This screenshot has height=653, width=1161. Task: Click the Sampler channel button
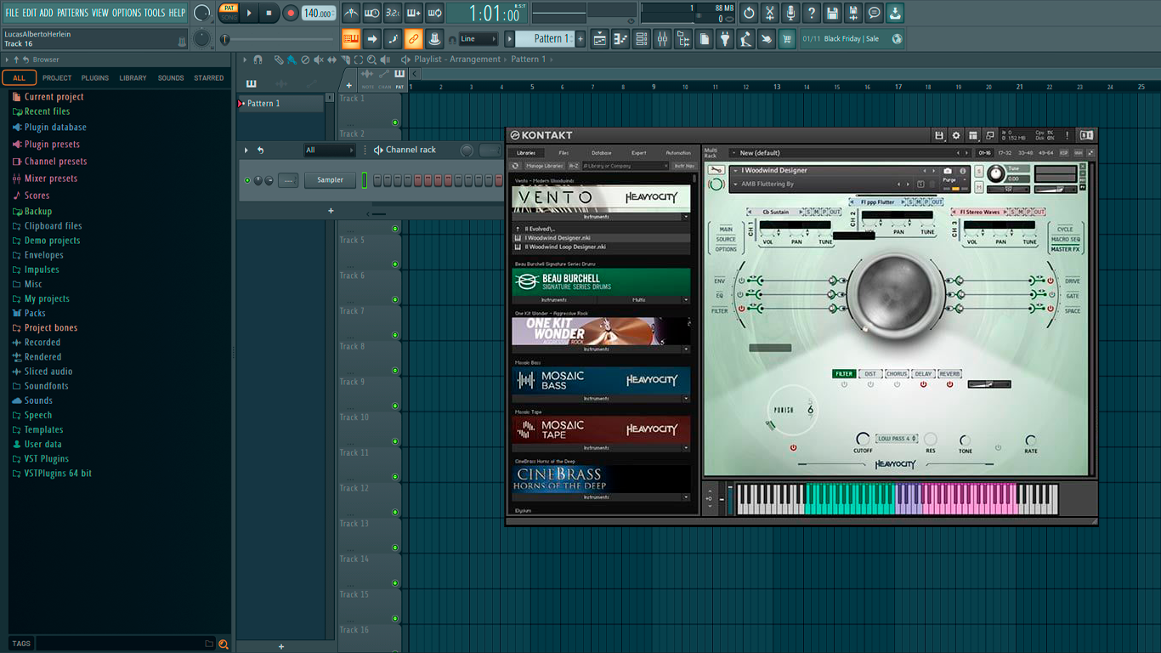click(x=331, y=180)
